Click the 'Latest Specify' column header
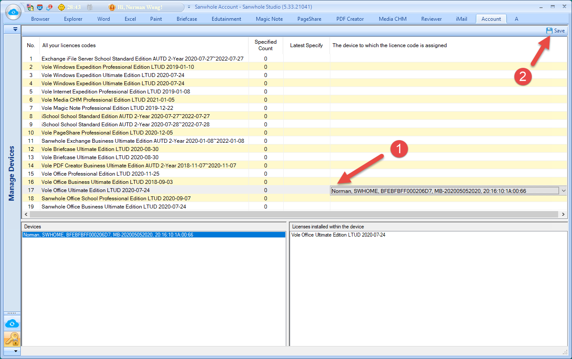Image resolution: width=572 pixels, height=359 pixels. (307, 45)
